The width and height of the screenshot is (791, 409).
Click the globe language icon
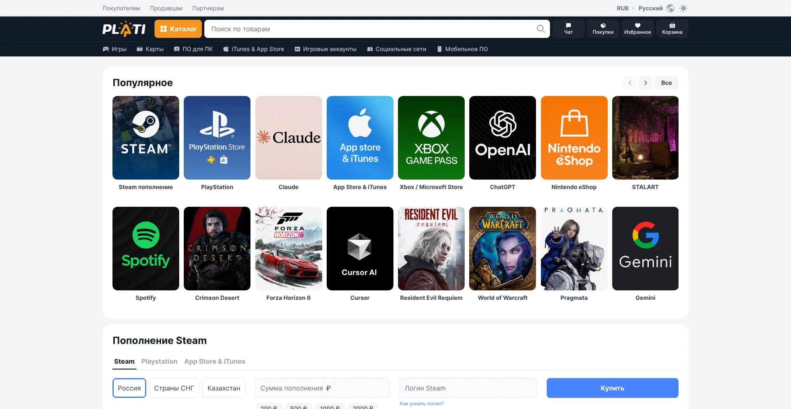click(670, 8)
